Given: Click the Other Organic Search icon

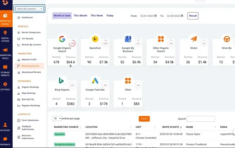Looking at the screenshot, I should 161,39.
